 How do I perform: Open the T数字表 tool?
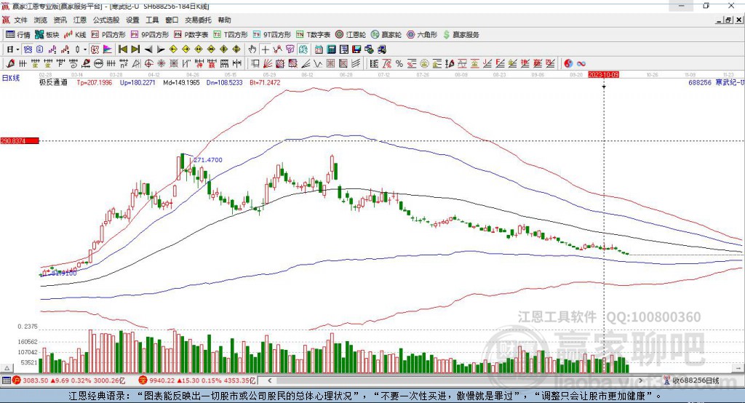click(313, 35)
